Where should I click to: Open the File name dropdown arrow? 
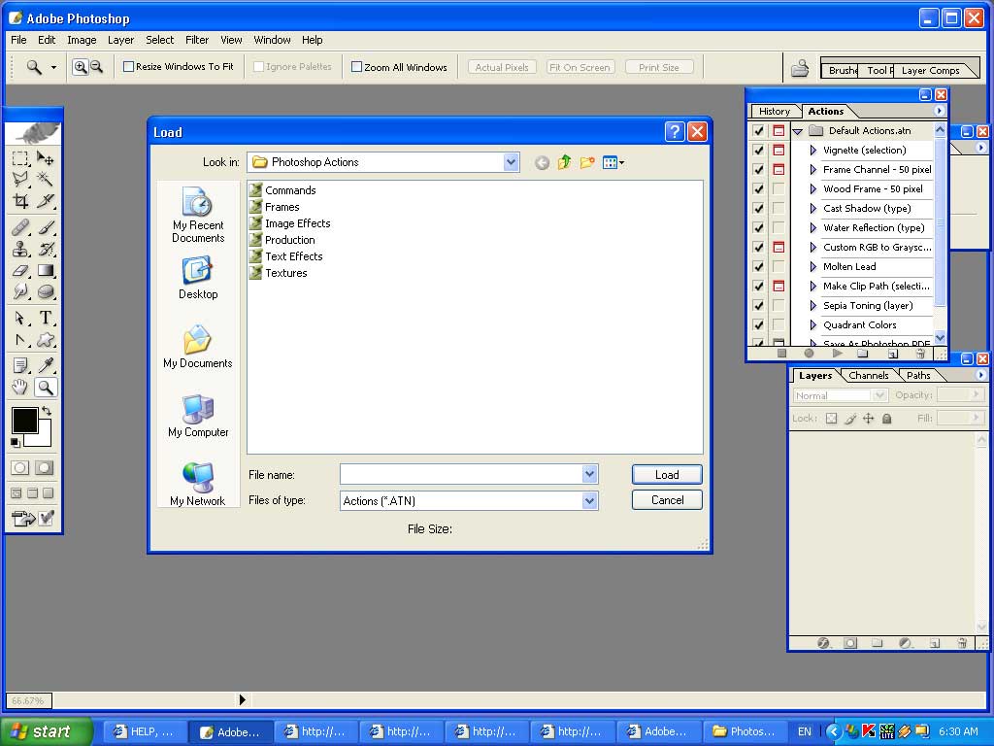589,474
